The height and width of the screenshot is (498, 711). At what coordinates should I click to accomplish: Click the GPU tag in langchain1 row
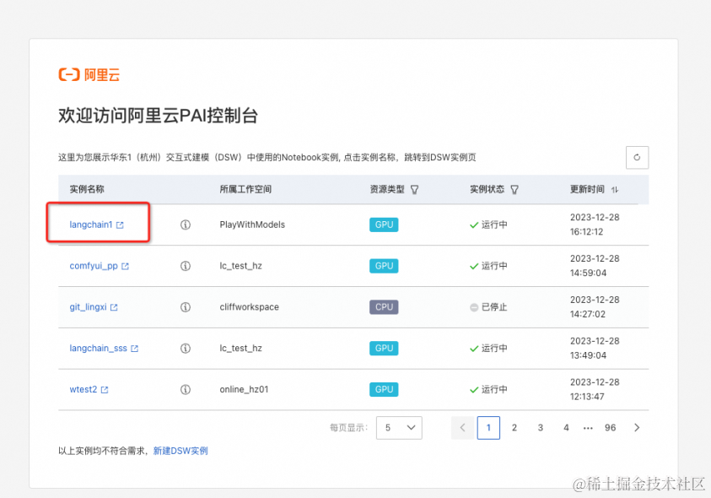384,225
